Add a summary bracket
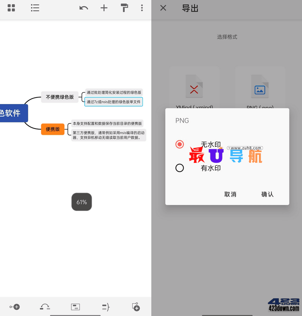 point(106,307)
